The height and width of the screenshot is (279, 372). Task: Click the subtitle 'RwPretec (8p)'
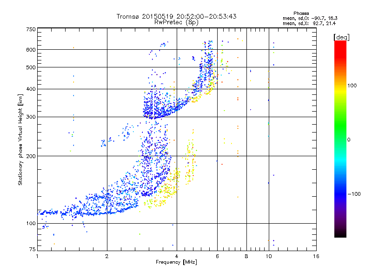pyautogui.click(x=176, y=22)
